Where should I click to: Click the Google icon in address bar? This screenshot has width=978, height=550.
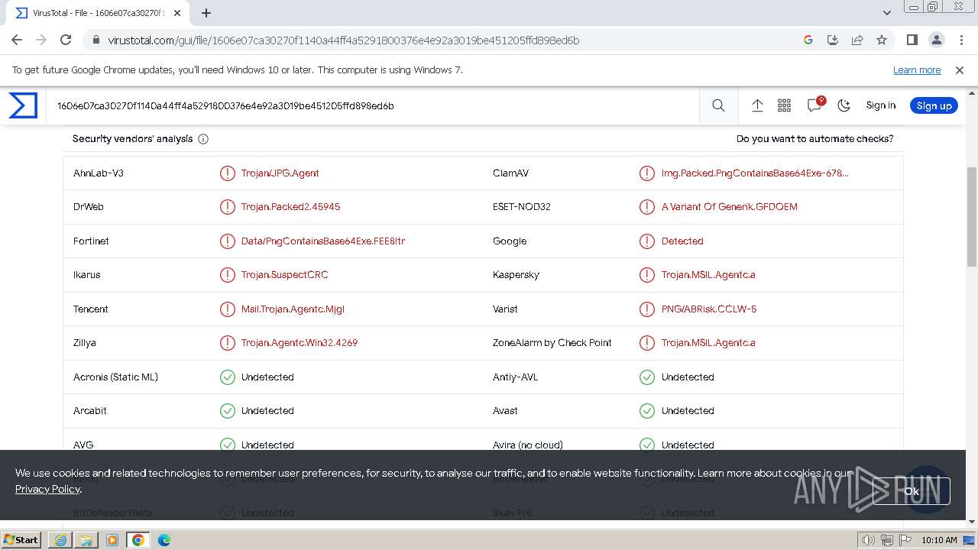click(x=808, y=40)
